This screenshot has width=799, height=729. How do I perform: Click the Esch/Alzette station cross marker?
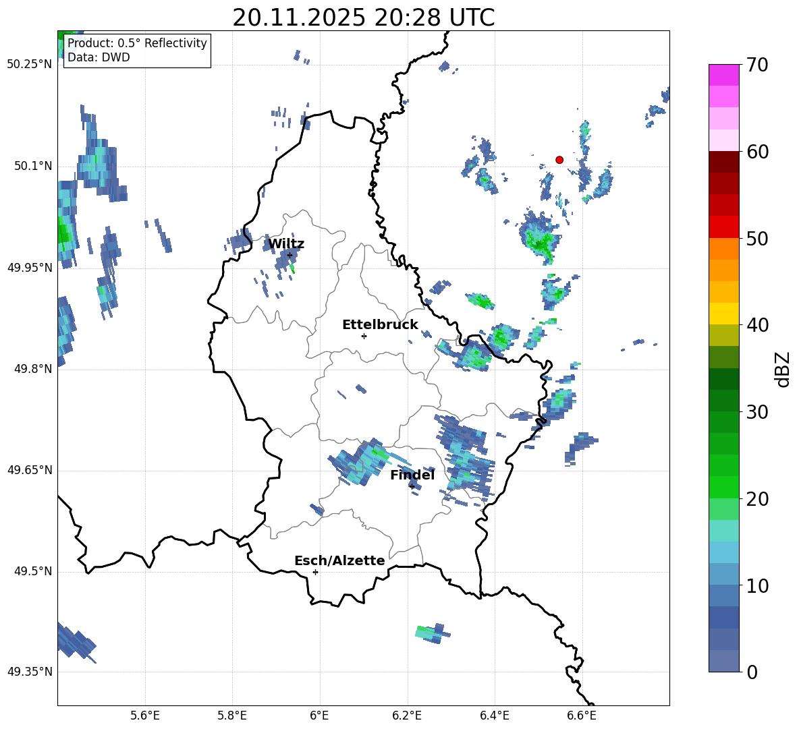point(315,572)
